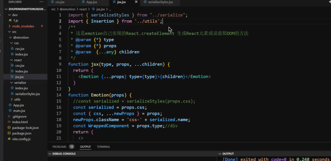Click the vite.config.js JS icon
The height and width of the screenshot is (161, 331).
coord(9,139)
